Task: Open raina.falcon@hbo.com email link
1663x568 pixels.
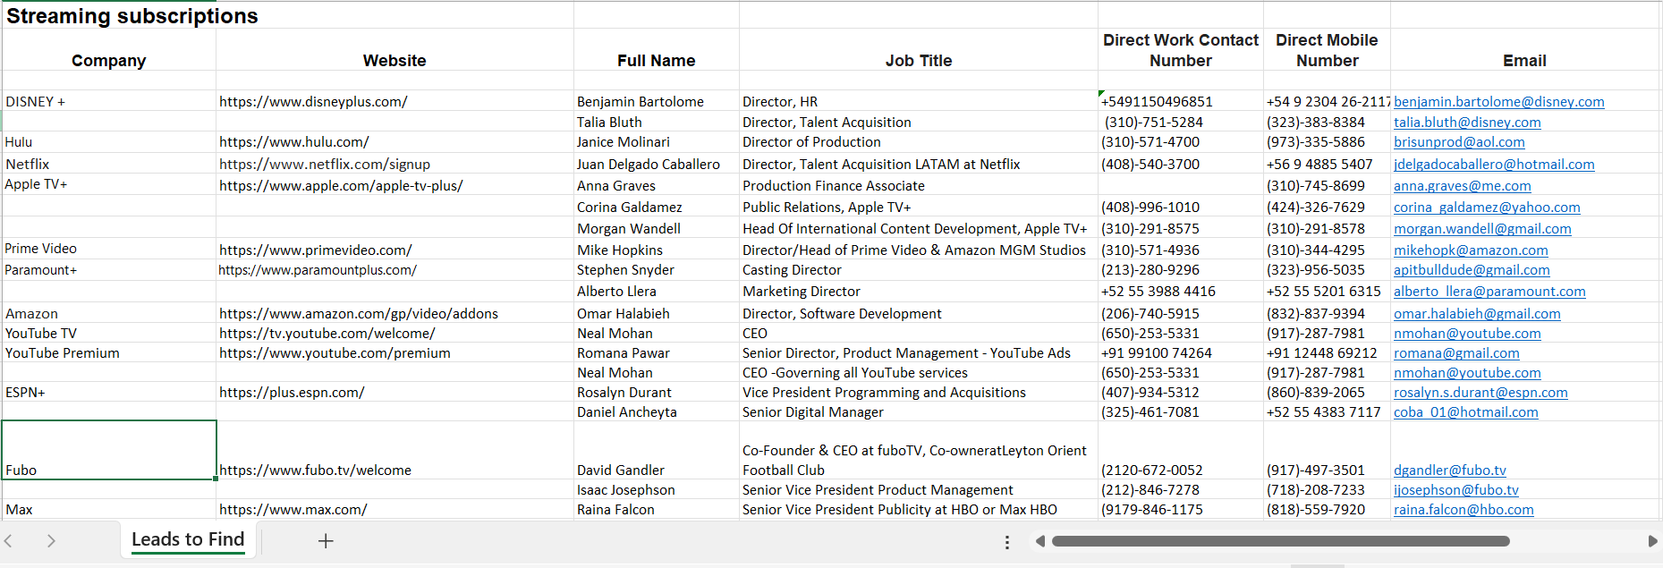Action: point(1464,510)
